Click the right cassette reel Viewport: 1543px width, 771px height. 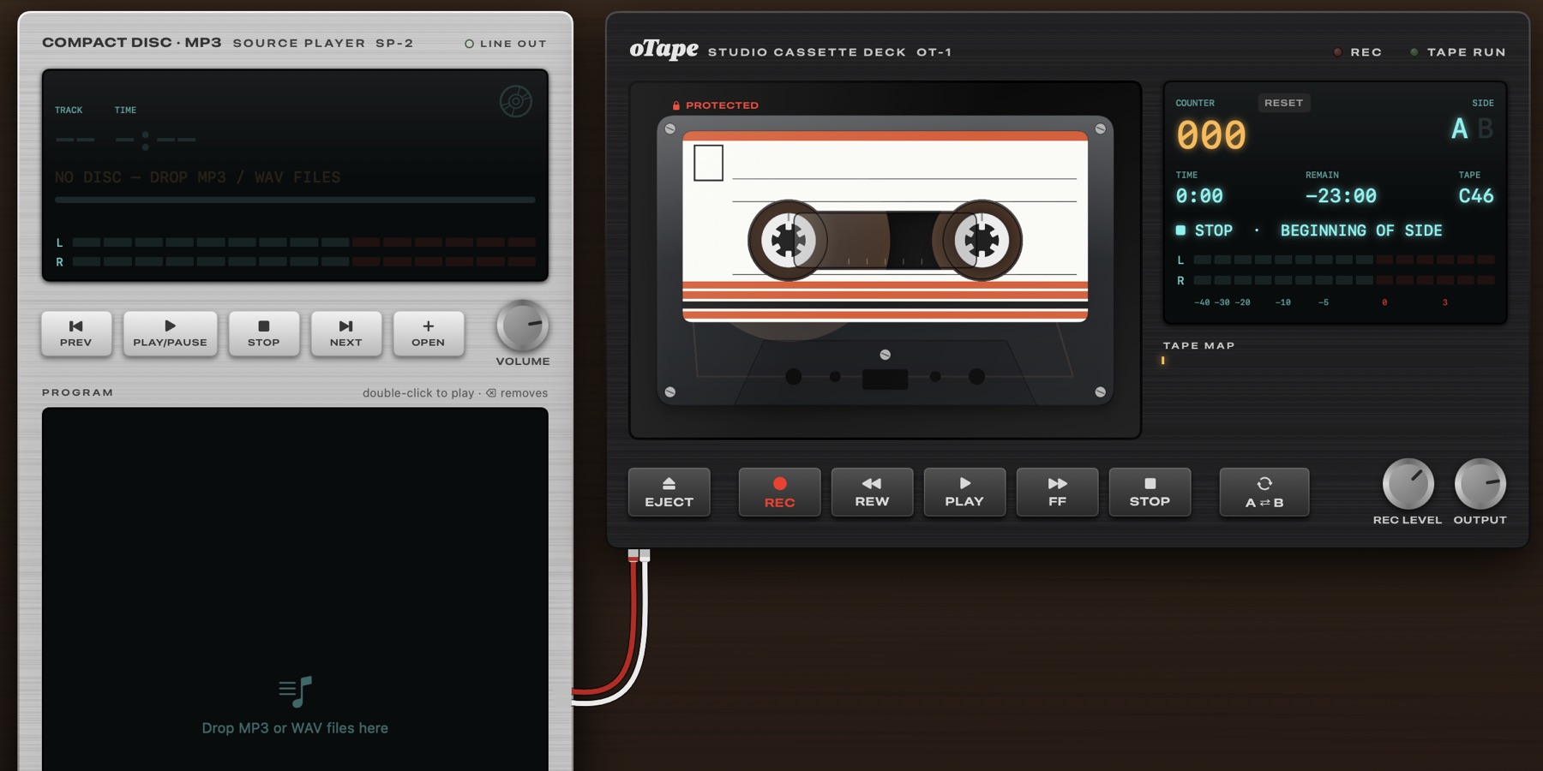[x=982, y=241]
